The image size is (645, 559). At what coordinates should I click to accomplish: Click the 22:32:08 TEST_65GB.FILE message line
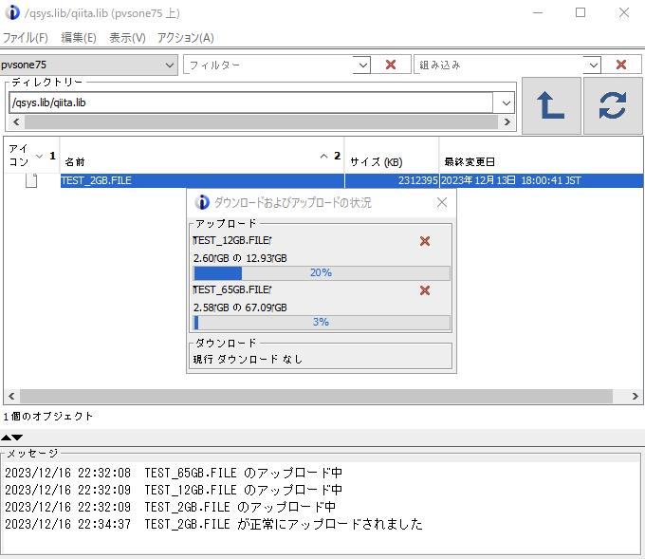(174, 473)
